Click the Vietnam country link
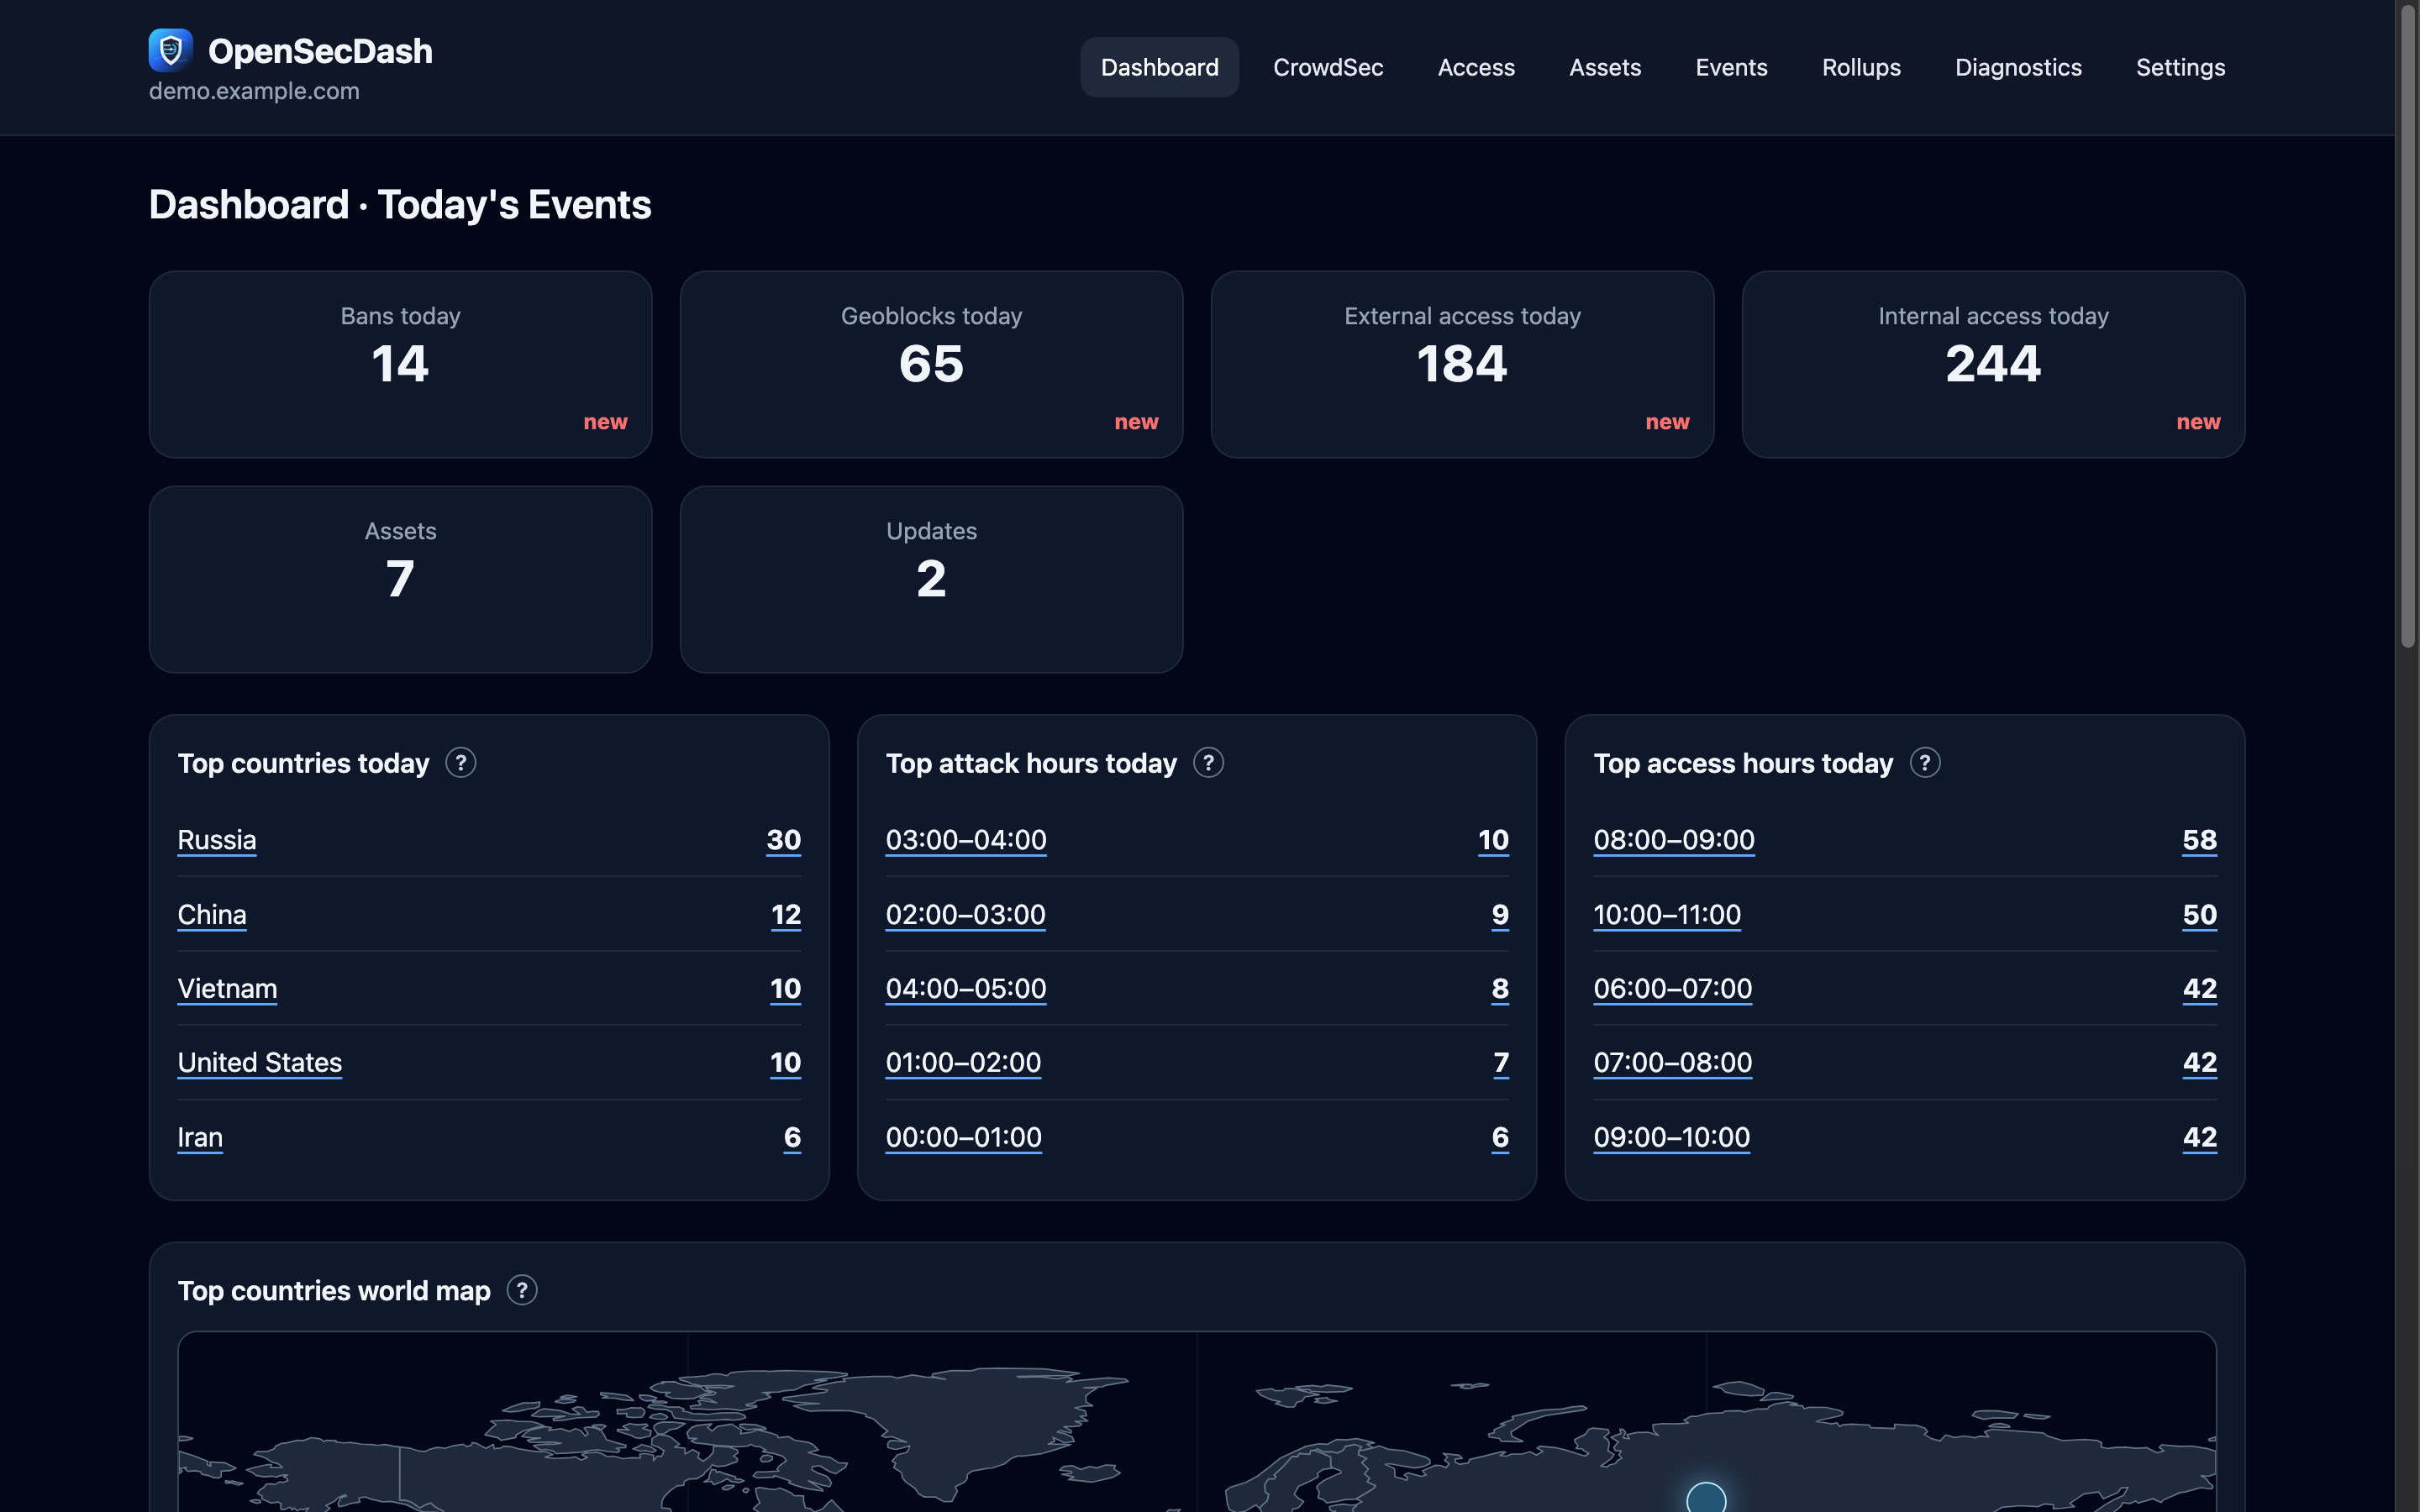This screenshot has width=2420, height=1512. 227,988
